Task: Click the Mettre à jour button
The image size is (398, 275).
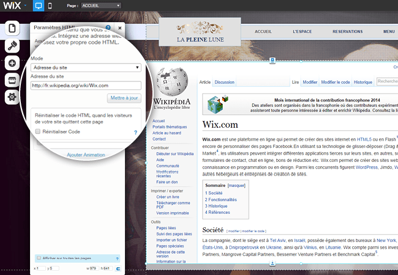Action: click(x=124, y=98)
